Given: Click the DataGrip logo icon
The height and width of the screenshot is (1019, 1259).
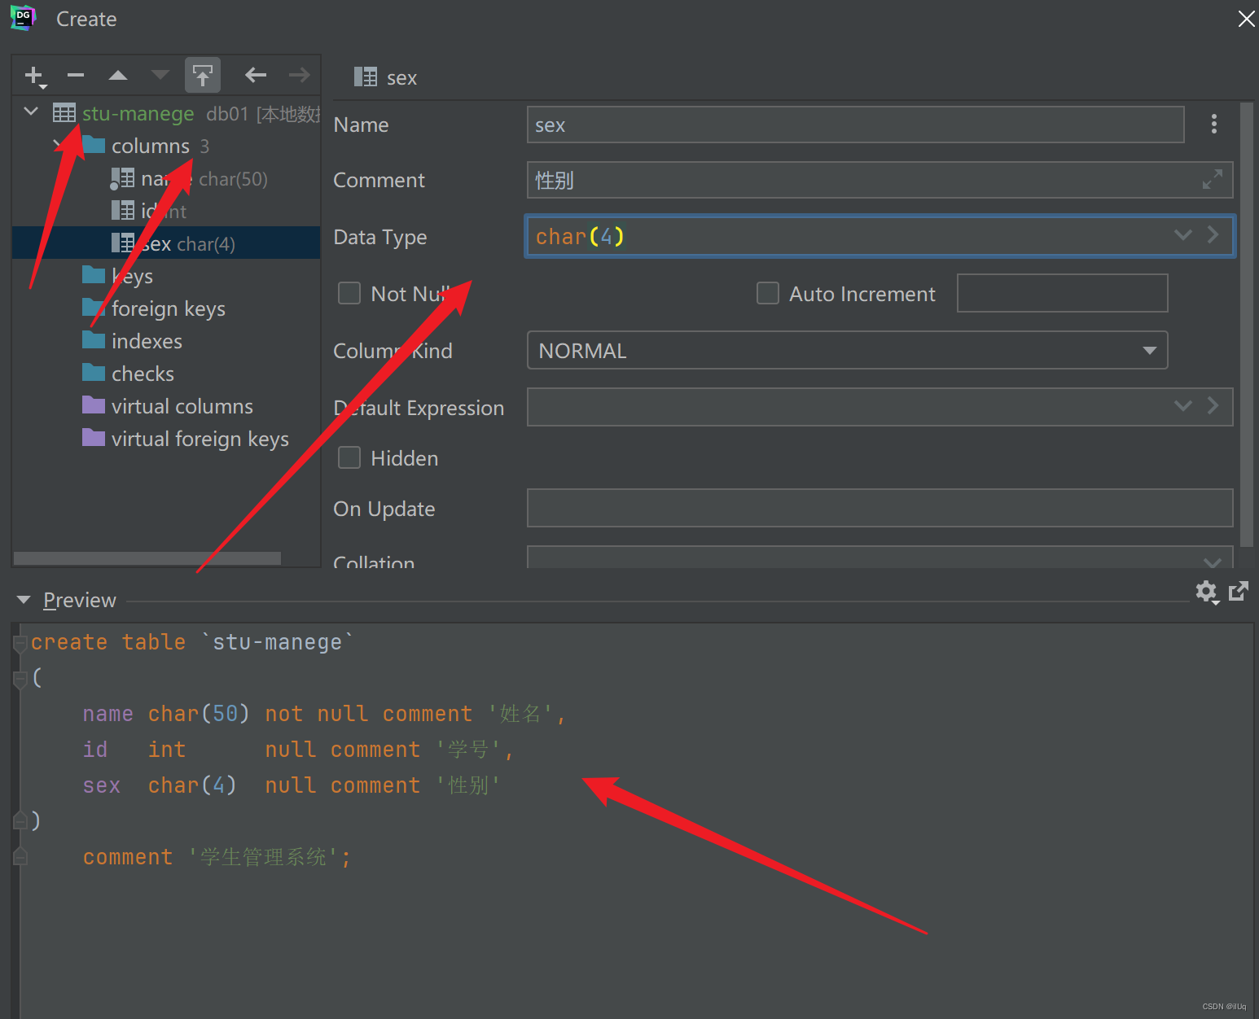Looking at the screenshot, I should point(24,18).
